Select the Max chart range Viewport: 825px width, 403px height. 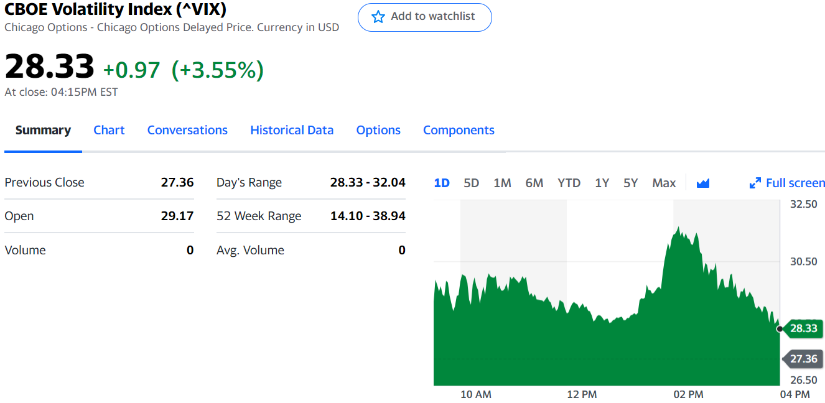pos(664,183)
